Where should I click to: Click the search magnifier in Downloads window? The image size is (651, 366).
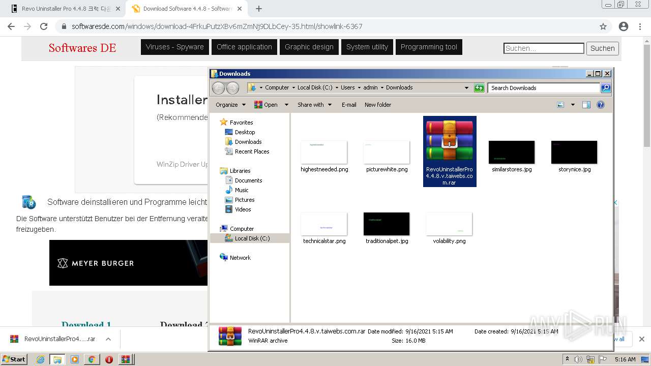point(606,88)
